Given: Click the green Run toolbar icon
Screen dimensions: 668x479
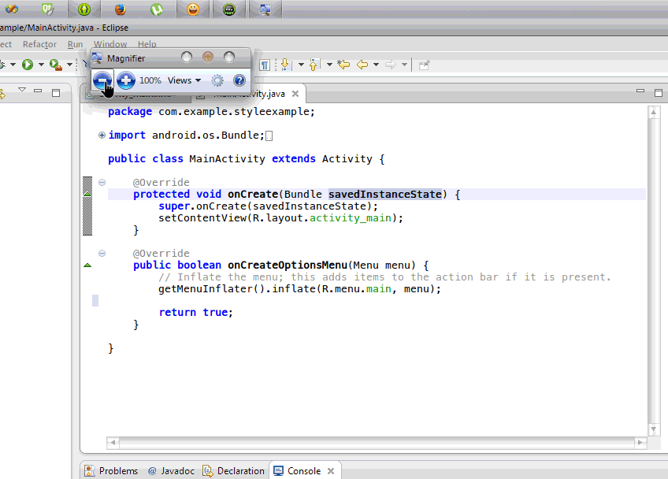Looking at the screenshot, I should [28, 65].
